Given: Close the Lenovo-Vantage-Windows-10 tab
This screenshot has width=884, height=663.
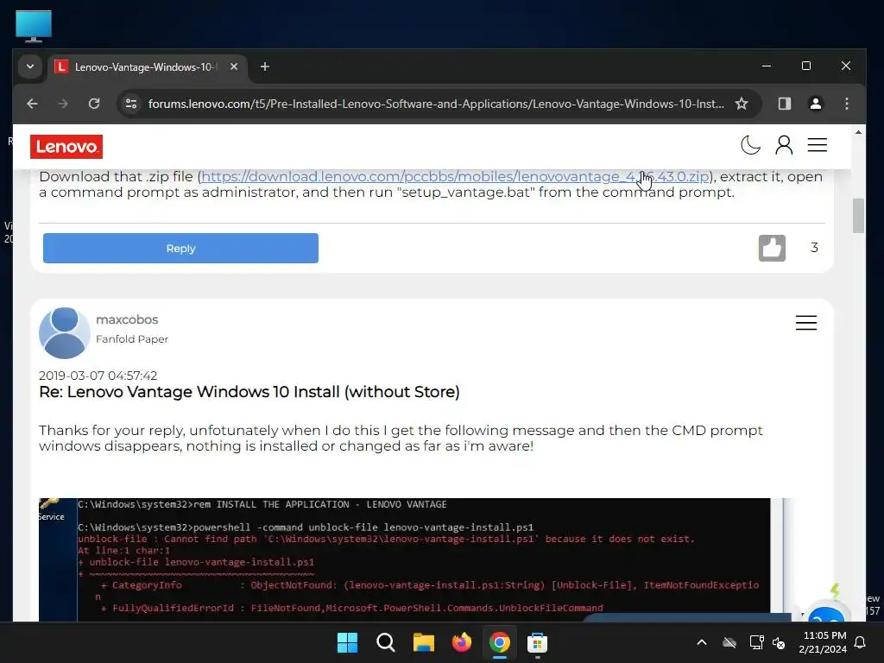Looking at the screenshot, I should [234, 66].
